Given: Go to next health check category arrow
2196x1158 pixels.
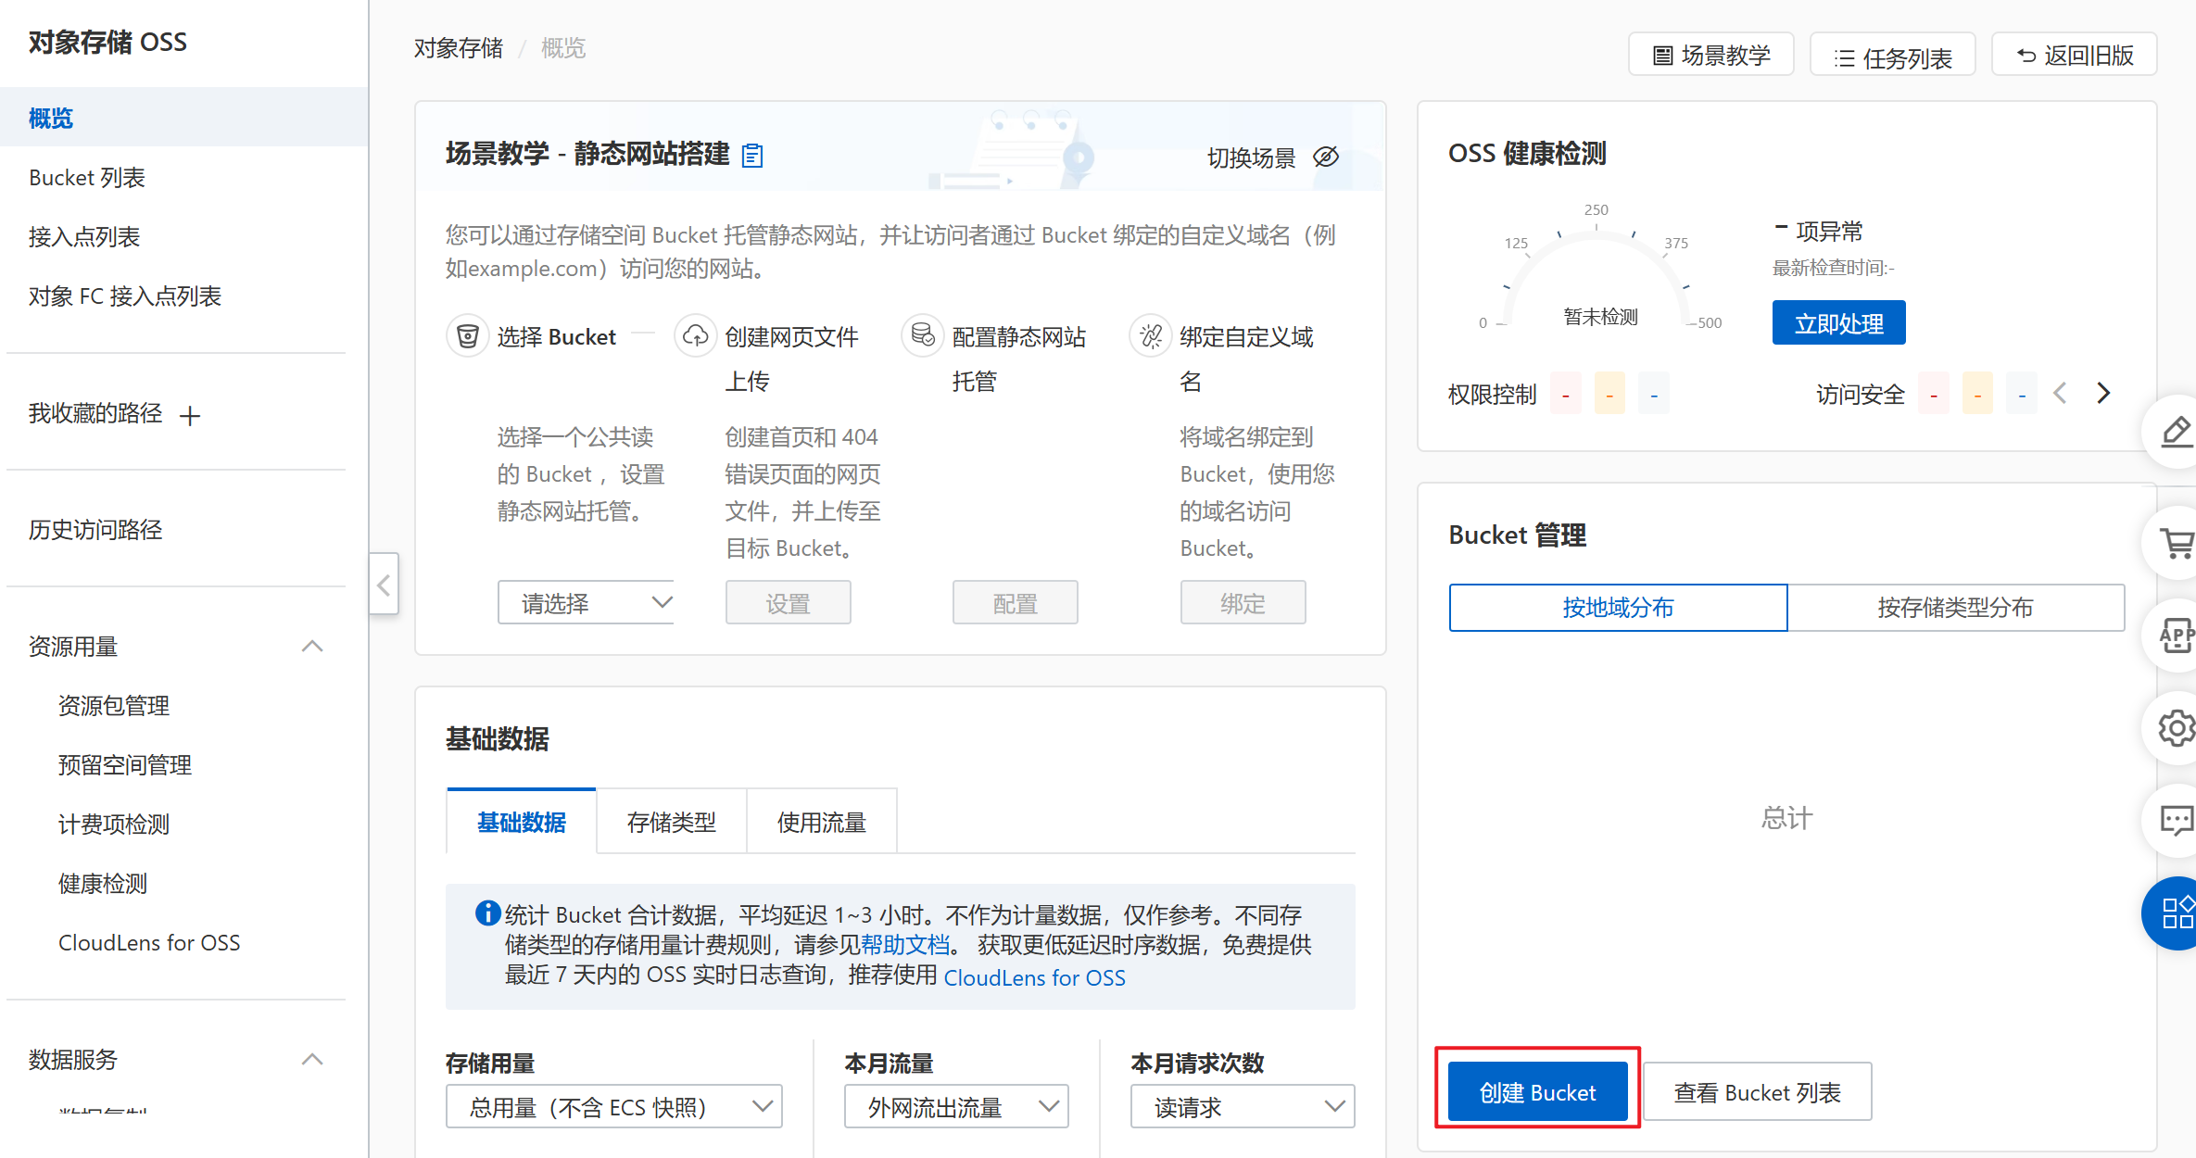Looking at the screenshot, I should 2103,394.
